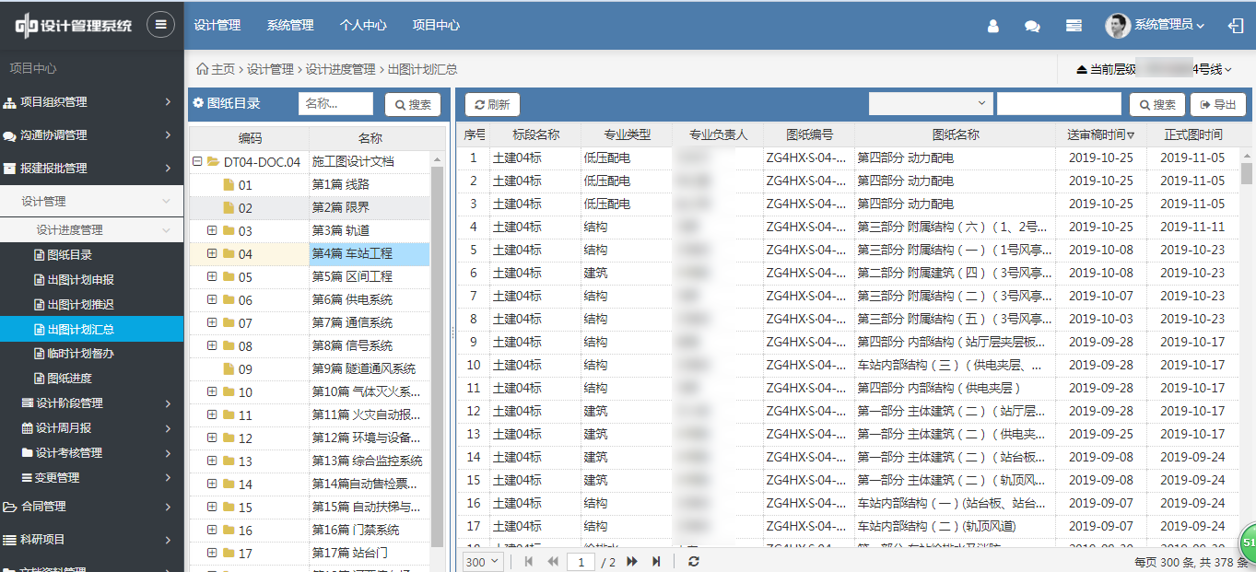Click the drawing catalog name search field
Screen dimensions: 1256x572
coord(335,104)
